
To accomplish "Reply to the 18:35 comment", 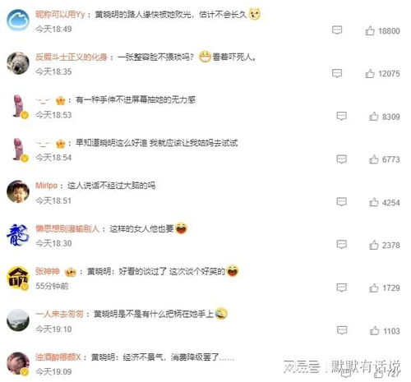I will [337, 73].
